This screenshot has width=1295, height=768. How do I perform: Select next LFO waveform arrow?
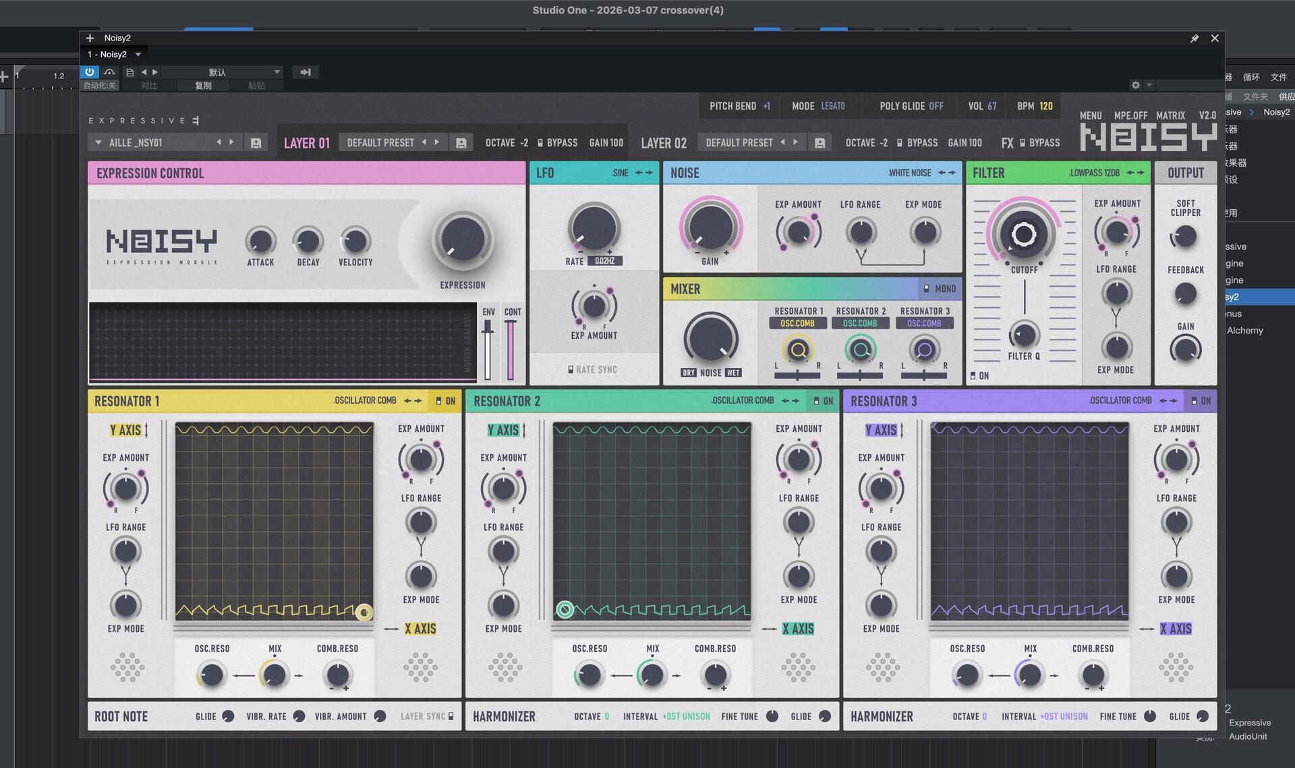pyautogui.click(x=650, y=173)
